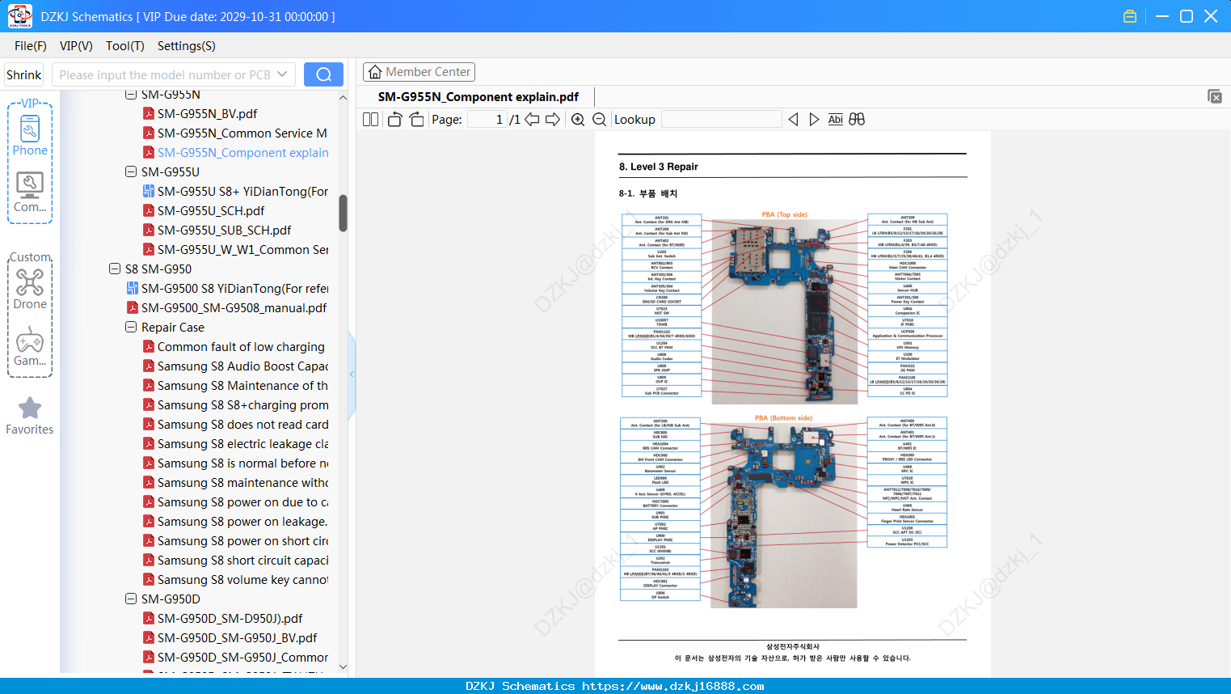1231x694 pixels.
Task: Click the file tree vertical scrollbar thumb
Action: point(343,213)
